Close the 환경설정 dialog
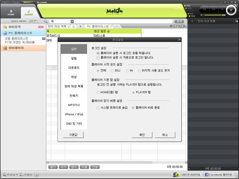Screen dimensions: 239x179 point(179,40)
